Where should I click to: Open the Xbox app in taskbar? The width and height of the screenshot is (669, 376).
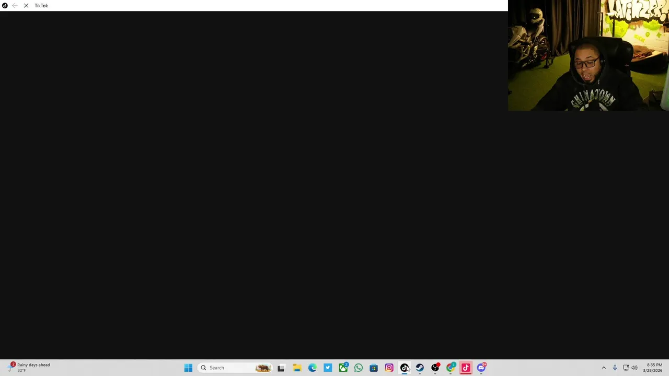[x=343, y=368]
